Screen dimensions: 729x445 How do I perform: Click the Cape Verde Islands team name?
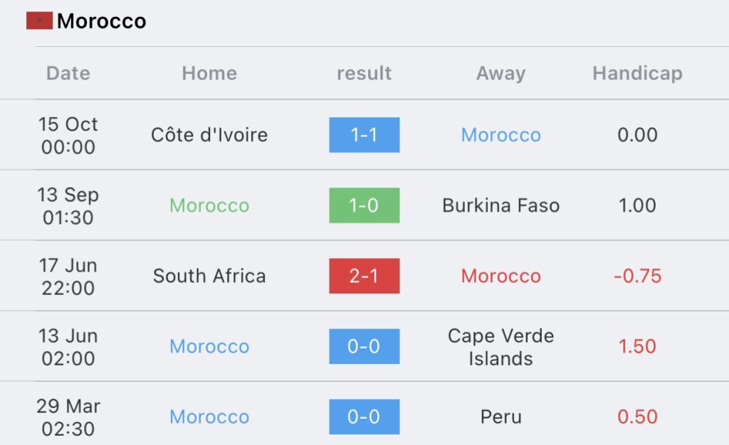point(500,347)
